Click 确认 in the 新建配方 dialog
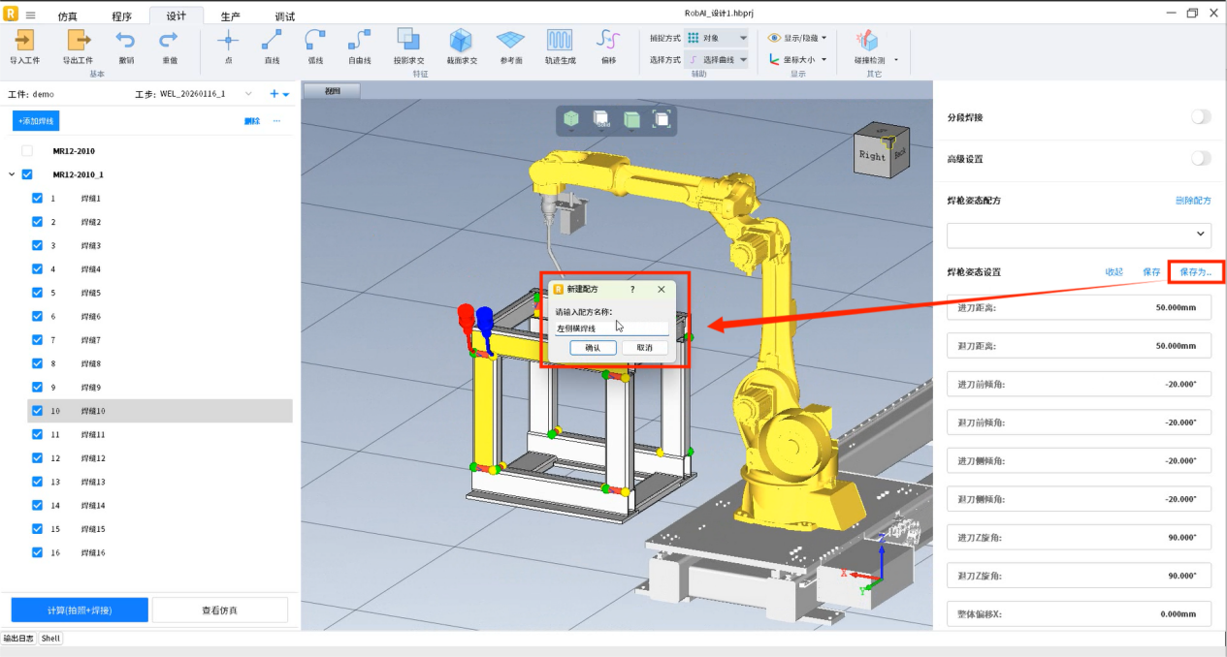The width and height of the screenshot is (1227, 657). pos(593,348)
